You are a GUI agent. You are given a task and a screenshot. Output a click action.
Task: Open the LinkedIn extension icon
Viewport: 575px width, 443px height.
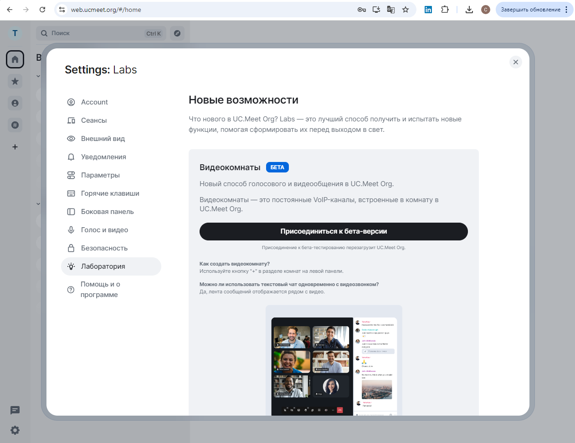(x=428, y=9)
